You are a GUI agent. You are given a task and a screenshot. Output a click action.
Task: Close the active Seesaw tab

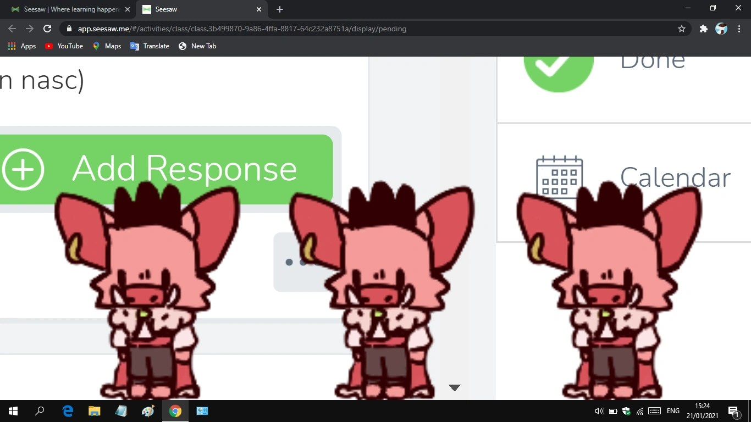click(x=259, y=9)
